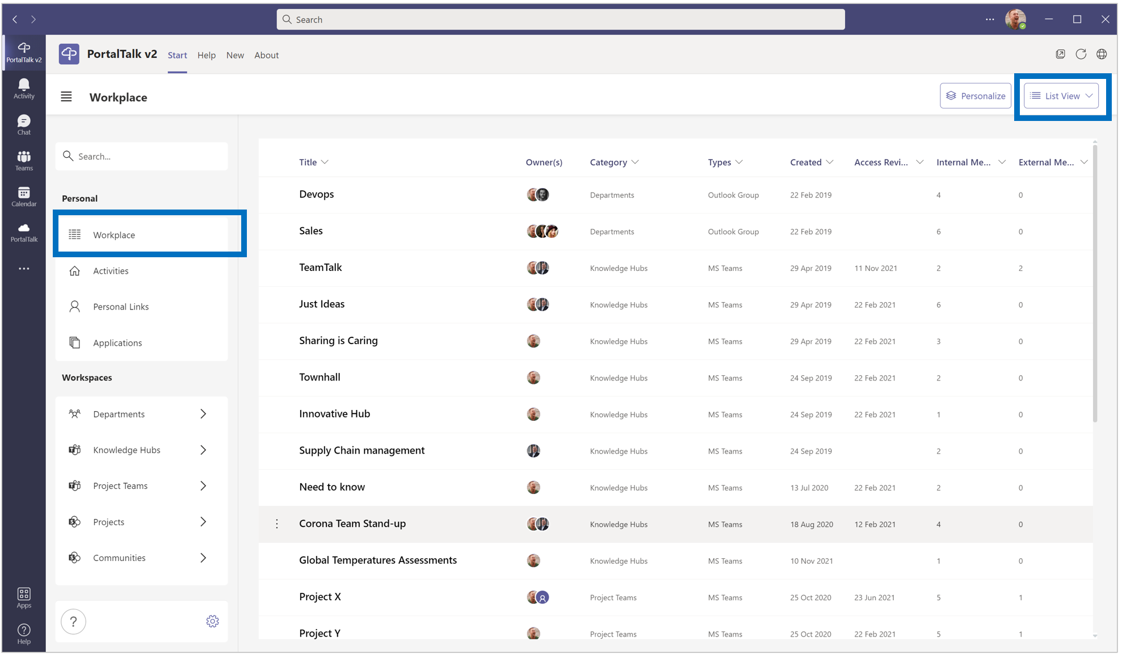Select Workplace in Personal menu

[141, 235]
